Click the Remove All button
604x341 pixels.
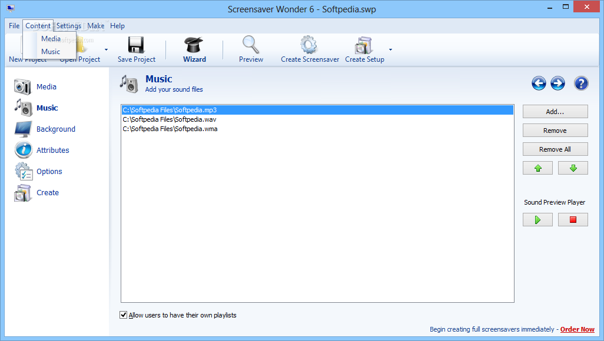point(555,149)
